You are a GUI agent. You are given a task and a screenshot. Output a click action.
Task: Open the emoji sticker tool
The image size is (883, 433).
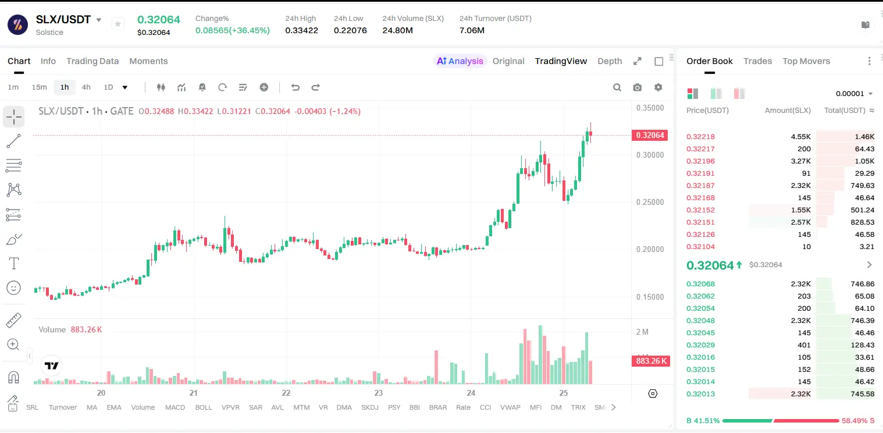tap(13, 288)
